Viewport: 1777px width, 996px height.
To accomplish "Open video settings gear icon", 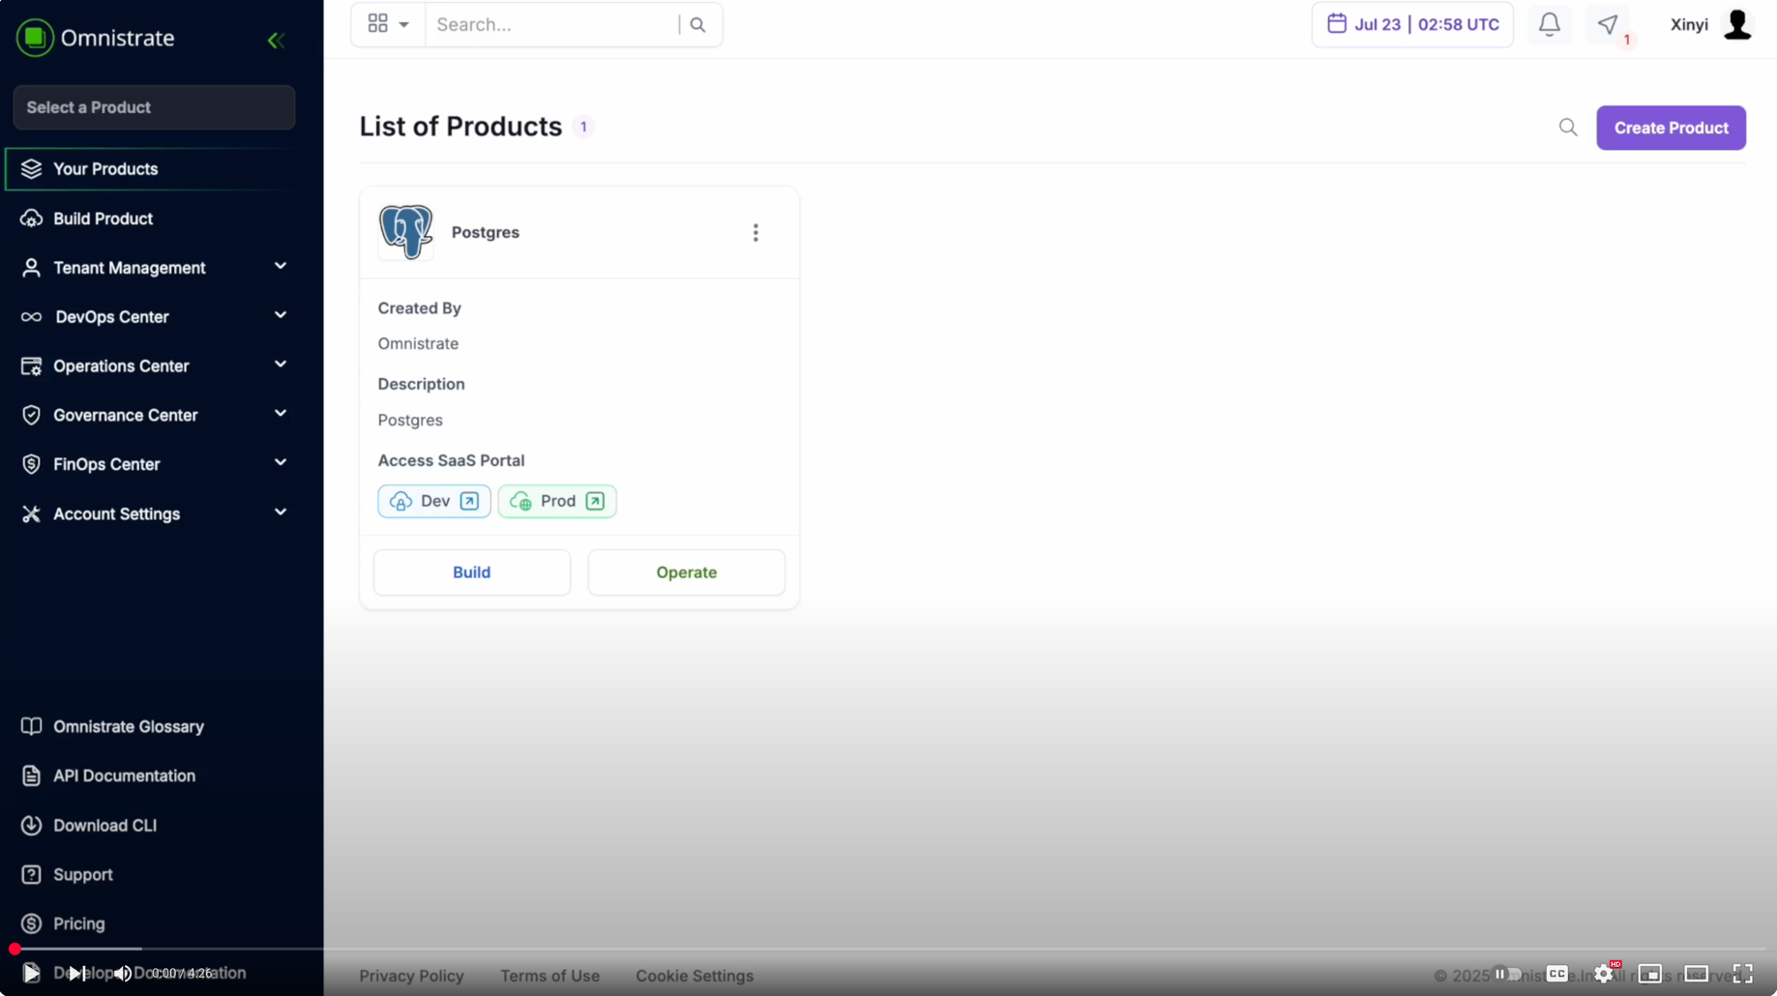I will point(1604,973).
